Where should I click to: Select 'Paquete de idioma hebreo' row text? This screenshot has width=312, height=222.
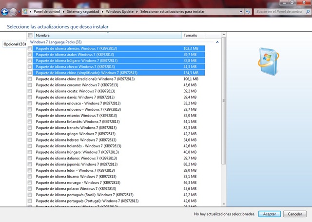76,140
